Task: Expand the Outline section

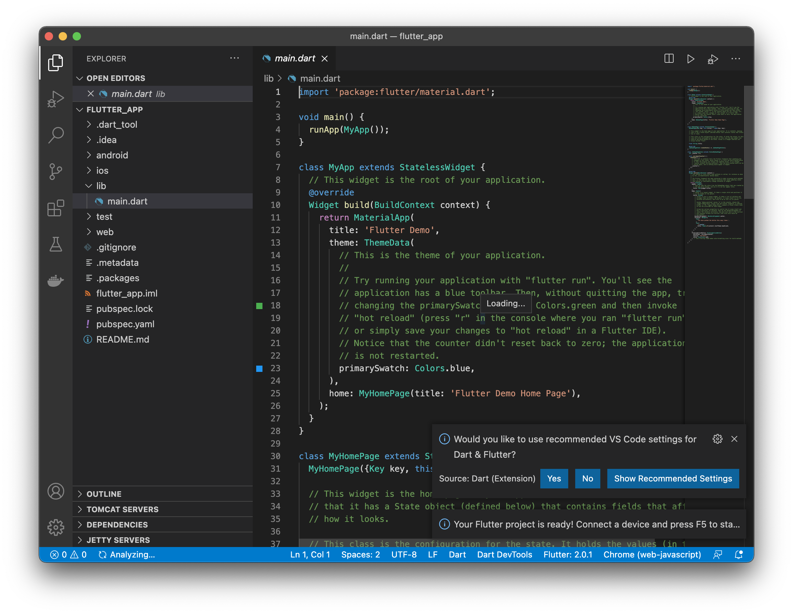Action: pyautogui.click(x=163, y=494)
